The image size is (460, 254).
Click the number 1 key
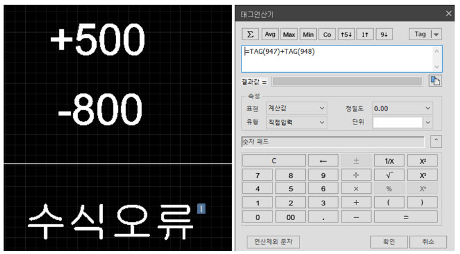[x=258, y=202]
